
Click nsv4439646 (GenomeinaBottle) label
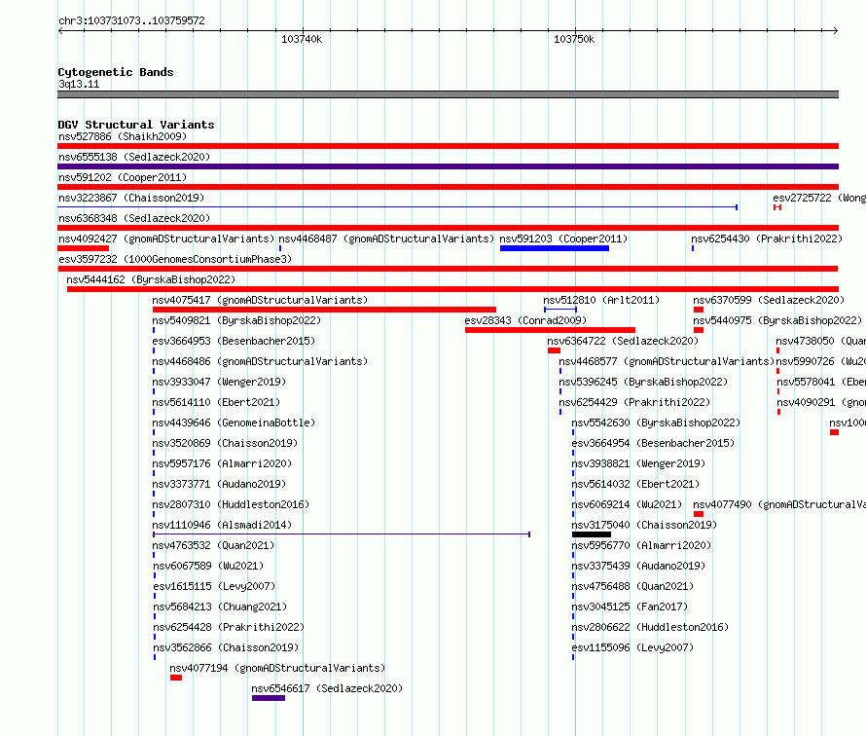(x=235, y=423)
